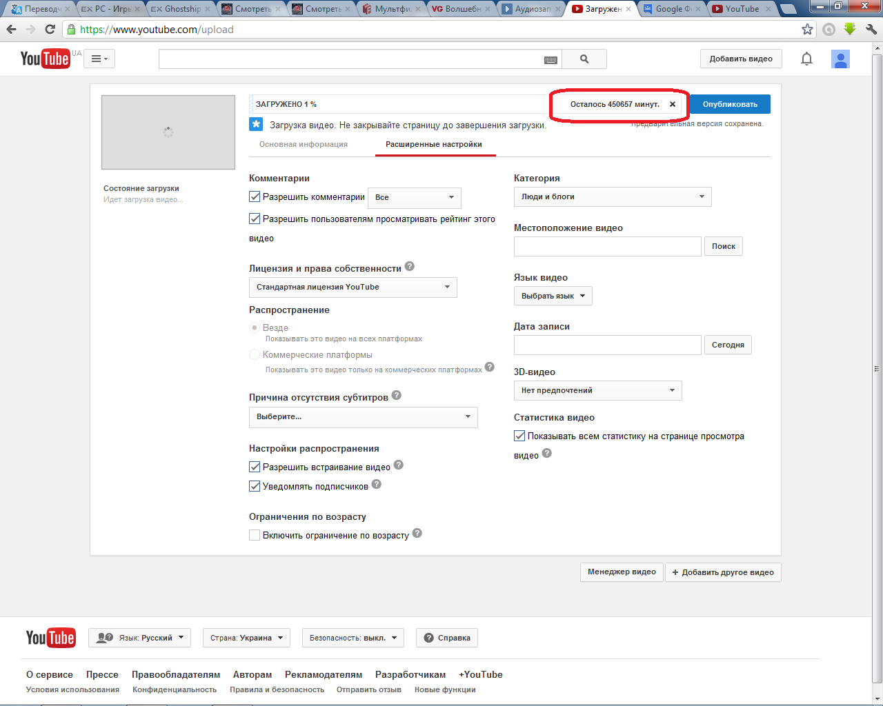Open the category 'Люди и блоги' dropdown

point(613,196)
